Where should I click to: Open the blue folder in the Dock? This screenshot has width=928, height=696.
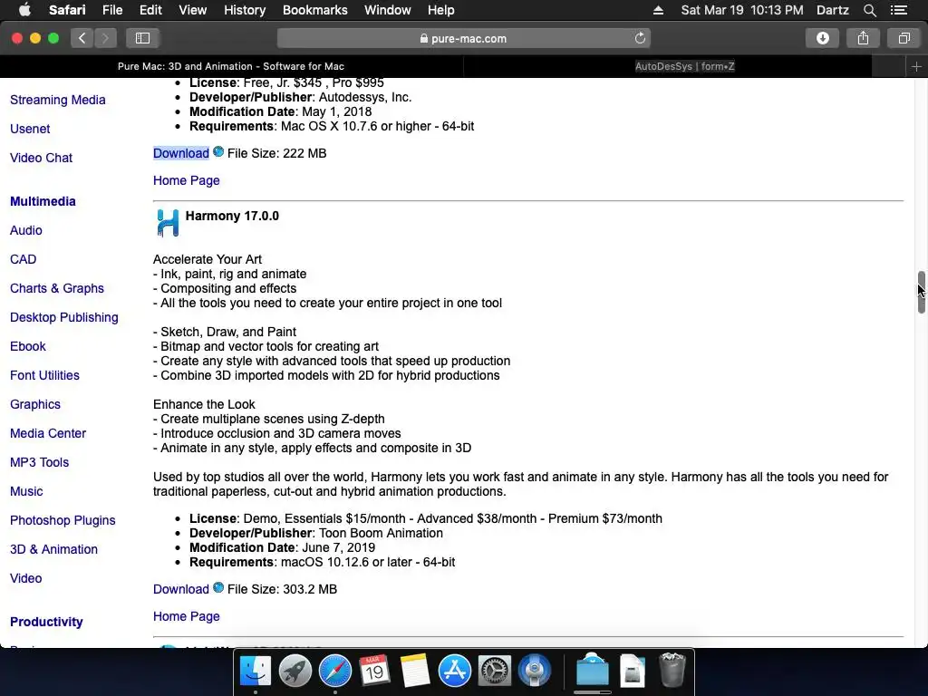click(x=593, y=671)
